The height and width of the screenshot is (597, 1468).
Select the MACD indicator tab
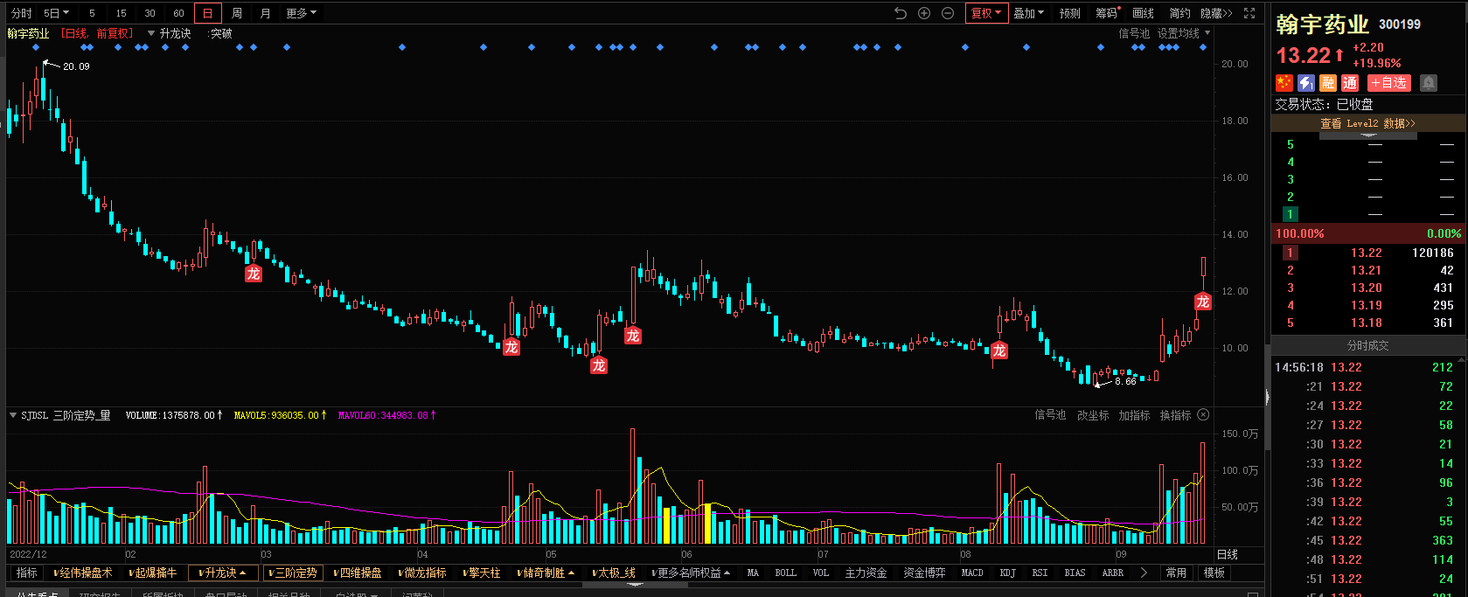(972, 573)
